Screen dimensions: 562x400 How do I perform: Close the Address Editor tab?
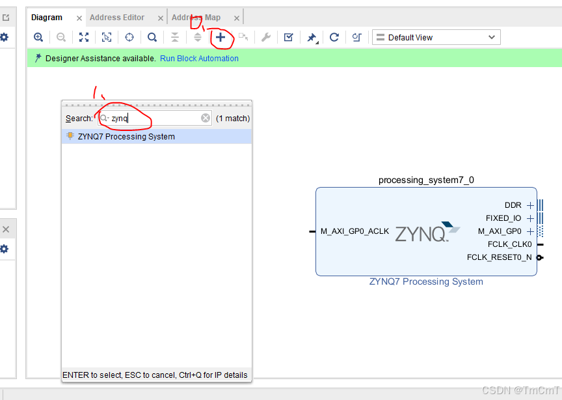[161, 18]
